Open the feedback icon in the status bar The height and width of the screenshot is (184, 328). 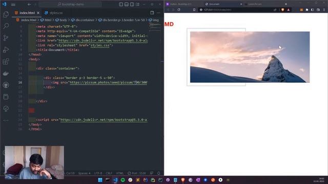click(x=152, y=173)
